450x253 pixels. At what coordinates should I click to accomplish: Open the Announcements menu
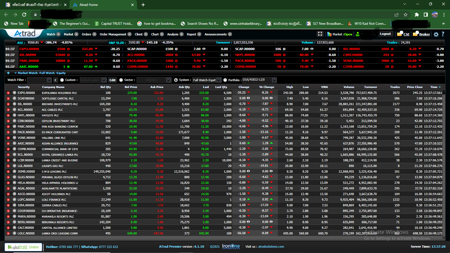(218, 34)
